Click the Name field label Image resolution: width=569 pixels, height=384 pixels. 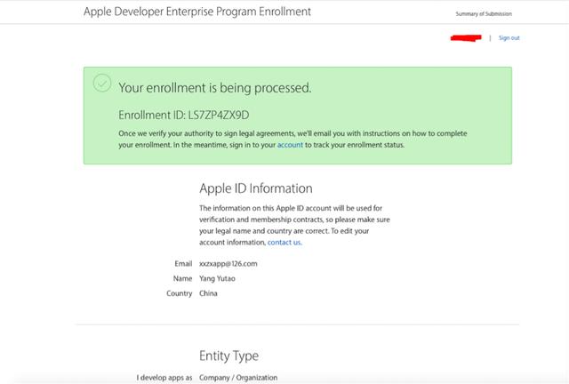click(x=182, y=279)
